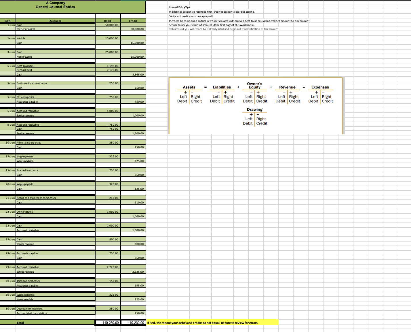This screenshot has height=332, width=411.
Task: Select the tip about using your chart of accounts
Action: click(x=212, y=25)
